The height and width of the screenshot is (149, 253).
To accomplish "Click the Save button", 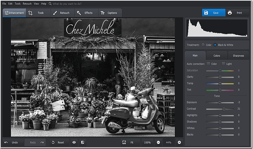I will click(214, 13).
